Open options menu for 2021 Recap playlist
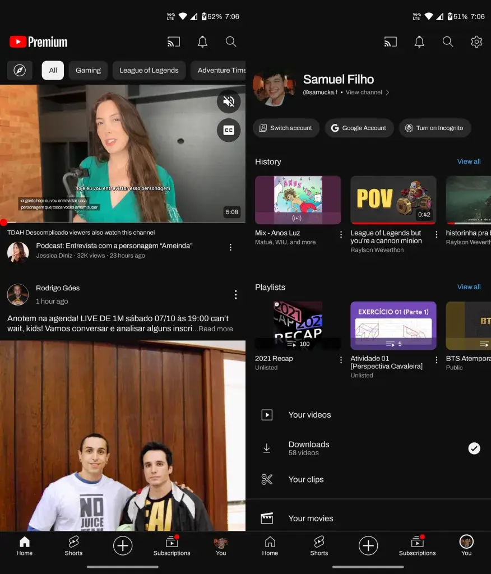 click(340, 360)
